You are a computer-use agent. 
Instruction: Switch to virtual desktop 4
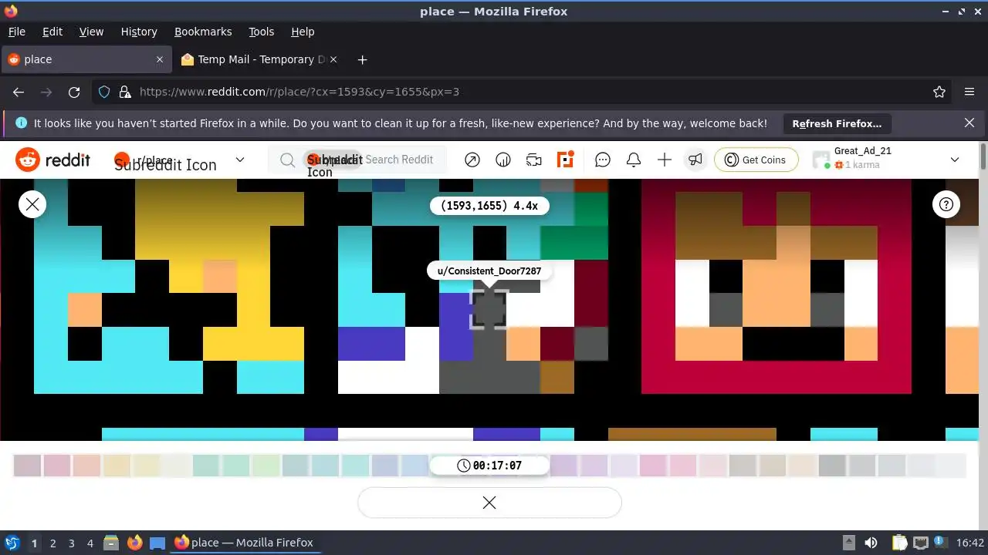click(90, 543)
